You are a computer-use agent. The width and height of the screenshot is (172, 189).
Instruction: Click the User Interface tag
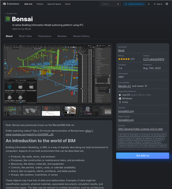click(x=149, y=146)
